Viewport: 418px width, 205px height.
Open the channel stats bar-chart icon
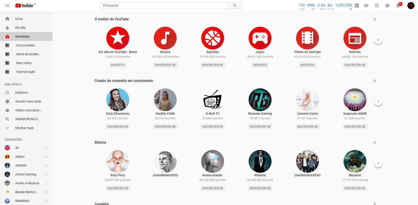point(357,6)
